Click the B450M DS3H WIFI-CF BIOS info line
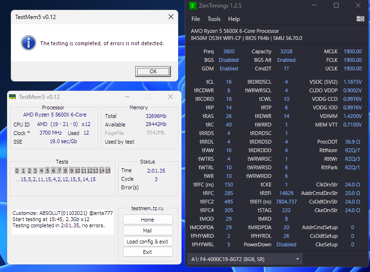This screenshot has width=370, height=272. (x=246, y=38)
